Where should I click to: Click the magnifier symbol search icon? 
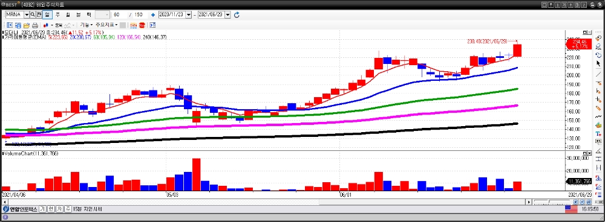[x=33, y=14]
